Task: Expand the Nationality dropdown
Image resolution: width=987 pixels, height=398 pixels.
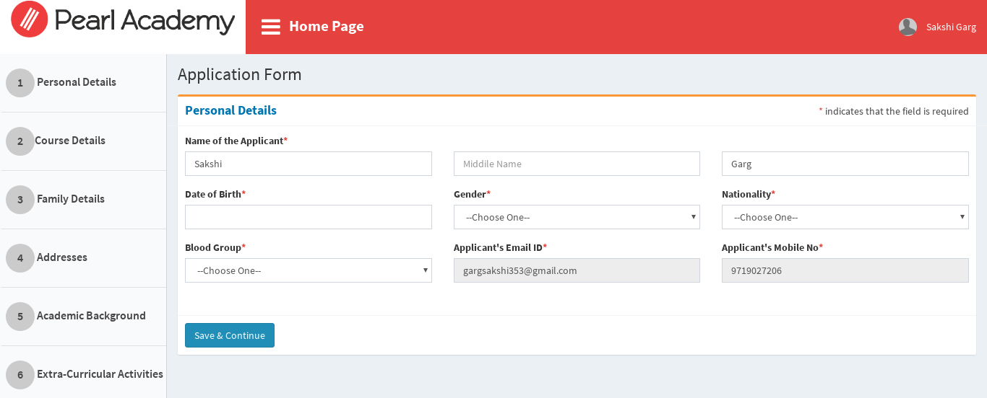Action: (x=845, y=217)
